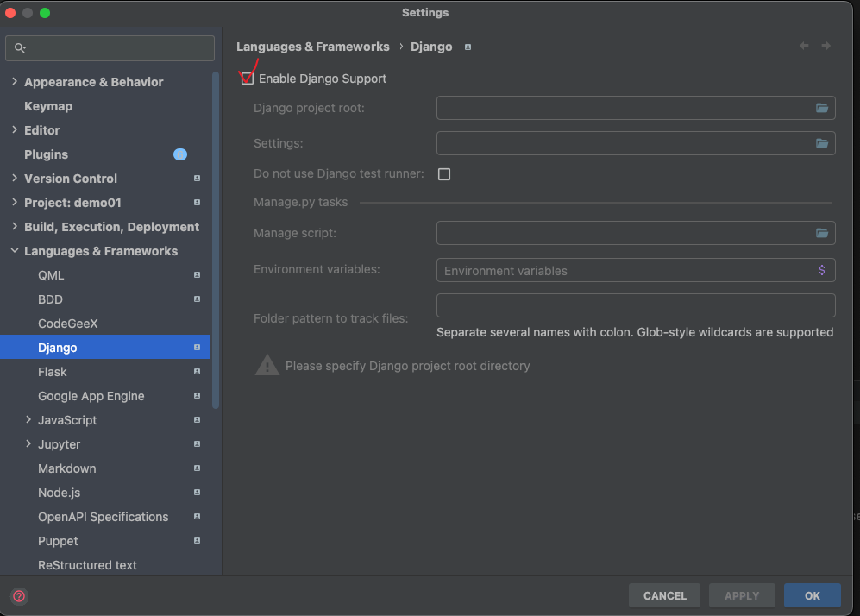Click project icon beside Project: demo01
This screenshot has width=860, height=616.
197,203
